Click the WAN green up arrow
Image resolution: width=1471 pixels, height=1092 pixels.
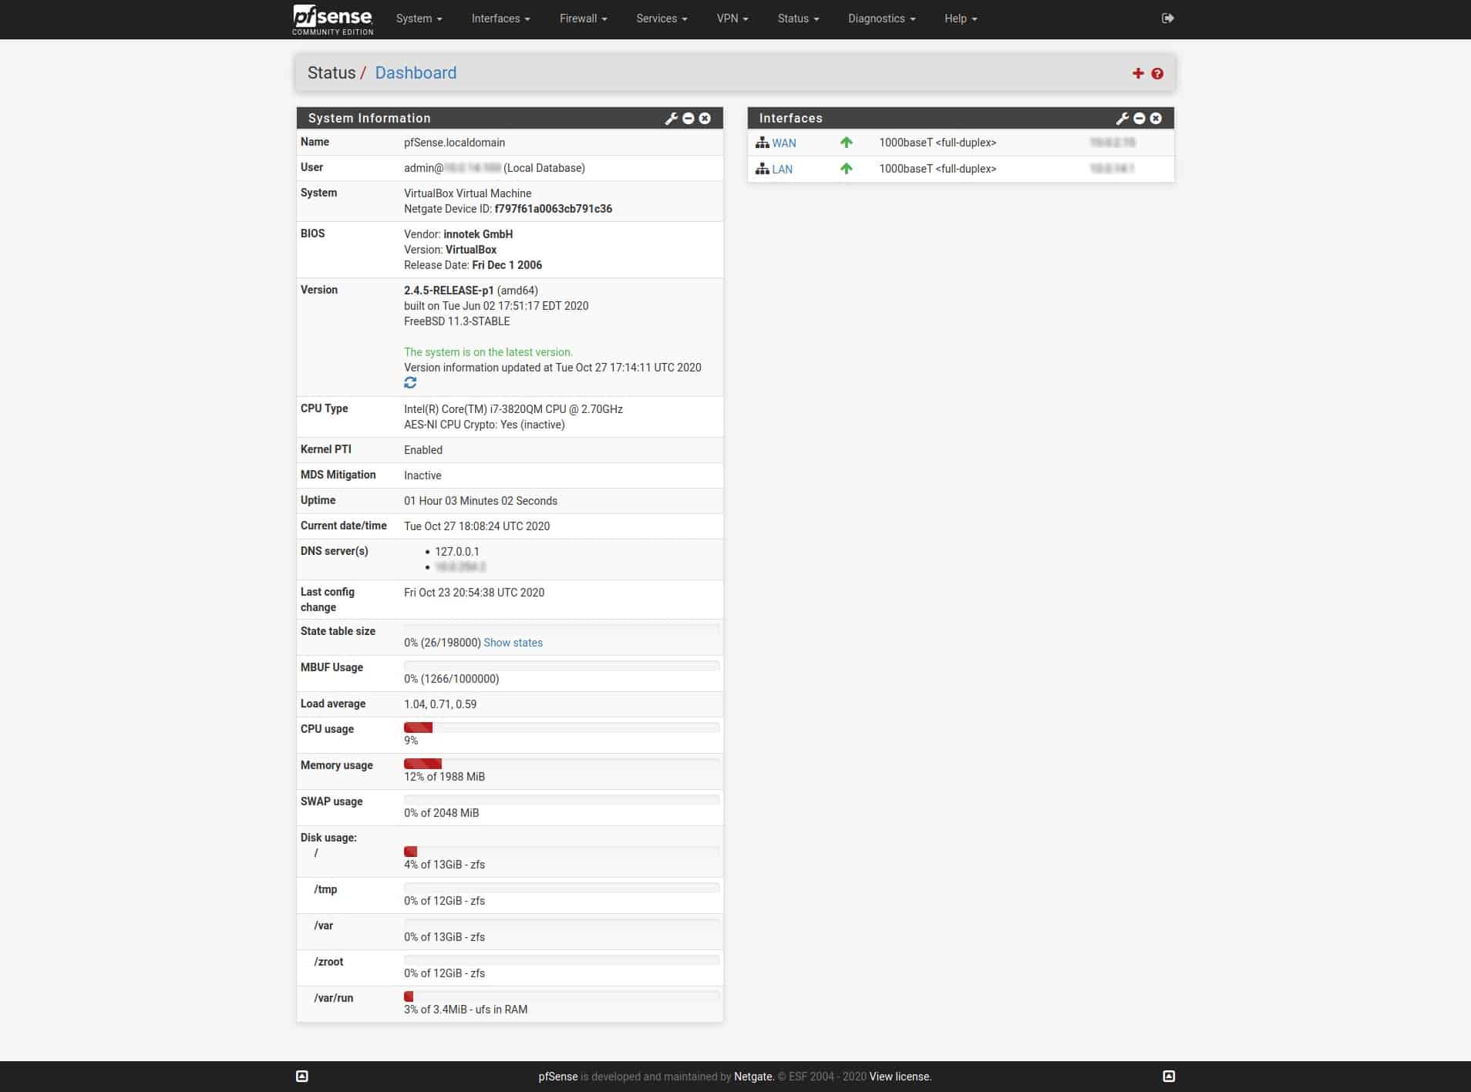[847, 143]
